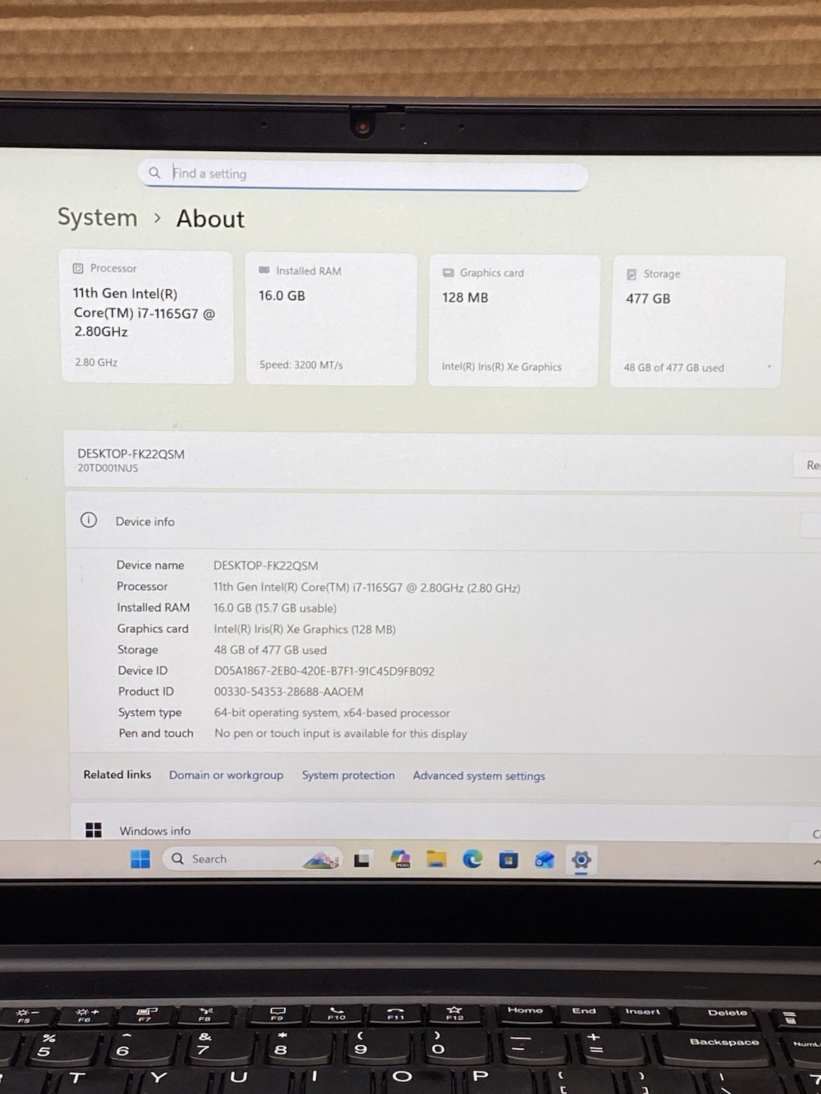Select the Device name value DESKTOP-FK22QSM

tap(265, 565)
